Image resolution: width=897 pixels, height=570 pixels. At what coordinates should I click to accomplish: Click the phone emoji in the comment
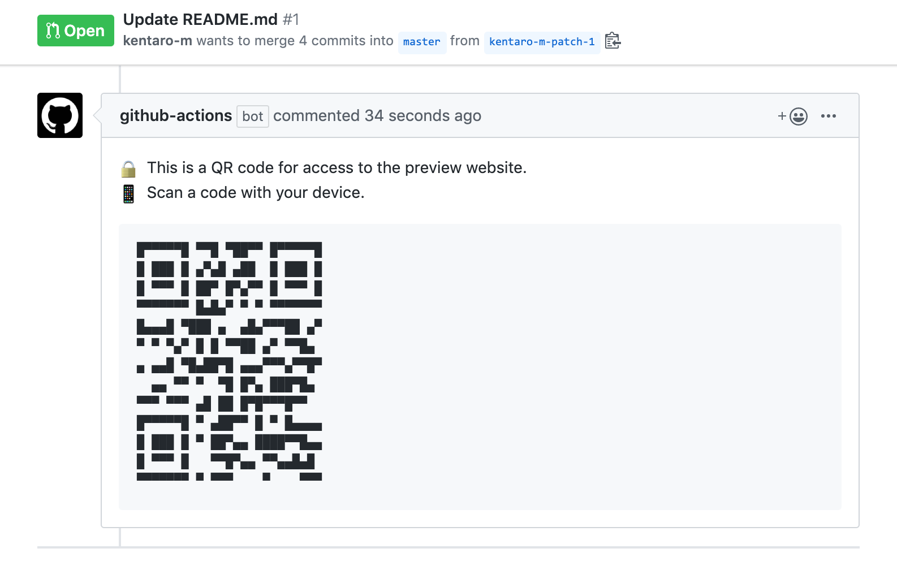129,194
